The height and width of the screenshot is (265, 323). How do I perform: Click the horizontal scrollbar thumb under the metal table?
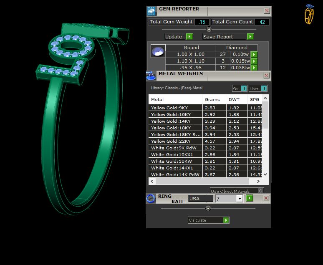(x=202, y=182)
